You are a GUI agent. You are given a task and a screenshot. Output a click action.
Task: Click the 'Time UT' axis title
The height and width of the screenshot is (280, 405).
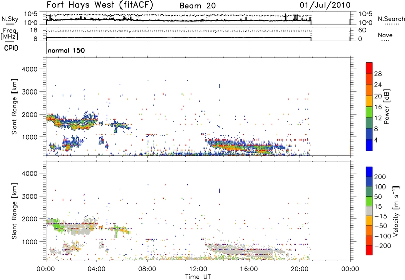pyautogui.click(x=198, y=277)
